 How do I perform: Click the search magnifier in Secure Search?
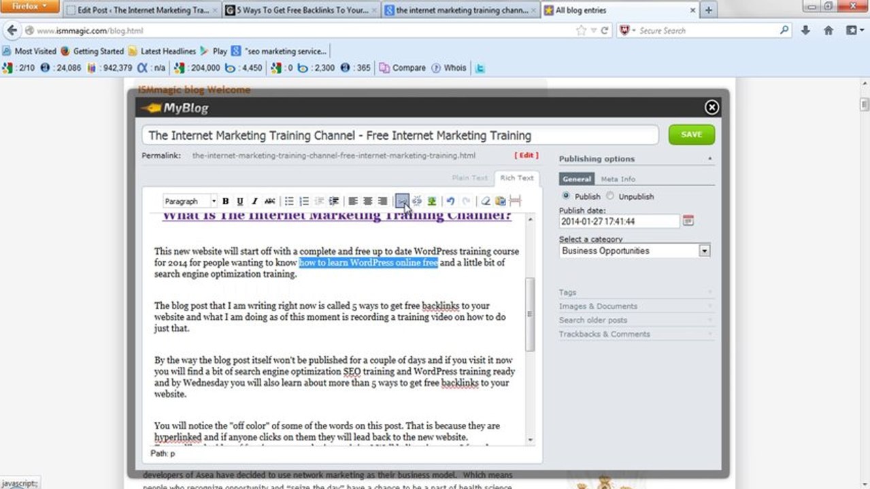tap(784, 30)
